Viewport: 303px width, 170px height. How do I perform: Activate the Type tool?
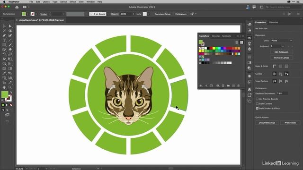[x=4, y=40]
